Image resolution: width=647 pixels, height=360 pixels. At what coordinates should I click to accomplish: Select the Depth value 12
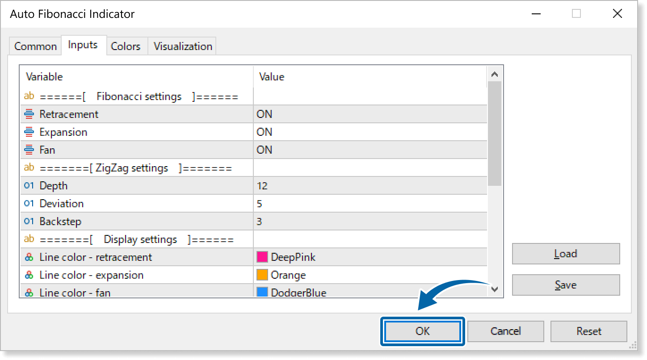tap(262, 186)
